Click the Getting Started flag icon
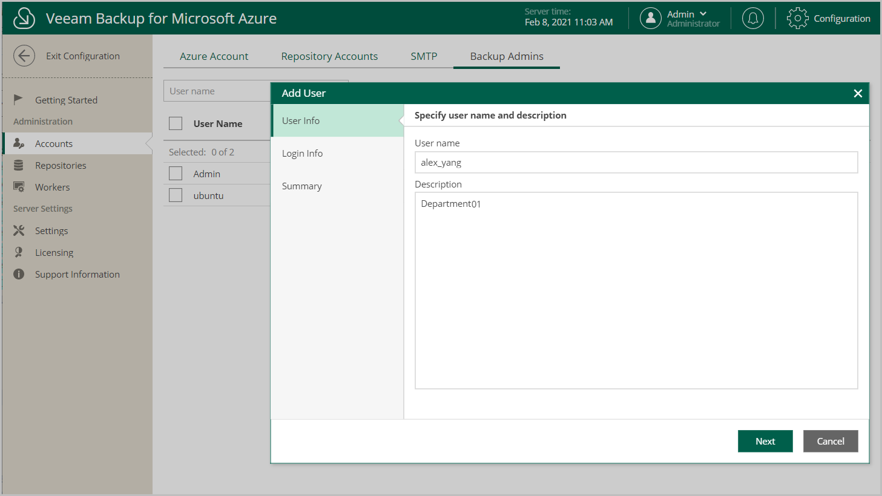Viewport: 882px width, 496px height. (x=18, y=99)
